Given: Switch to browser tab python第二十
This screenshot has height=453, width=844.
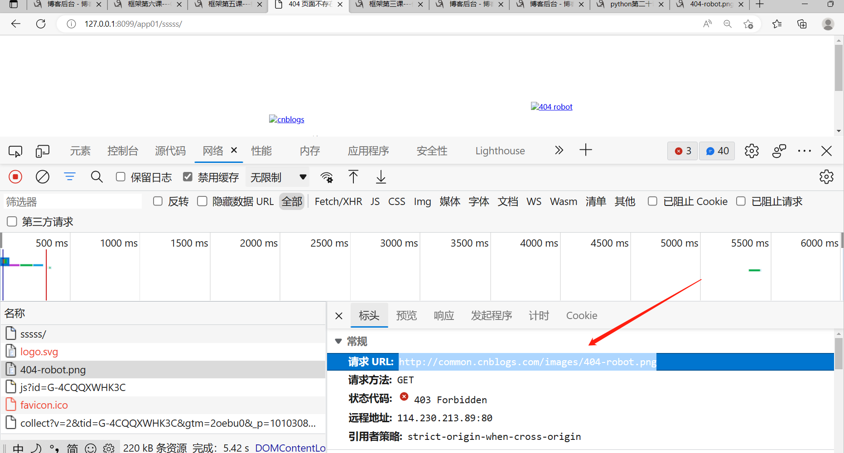Looking at the screenshot, I should 630,5.
